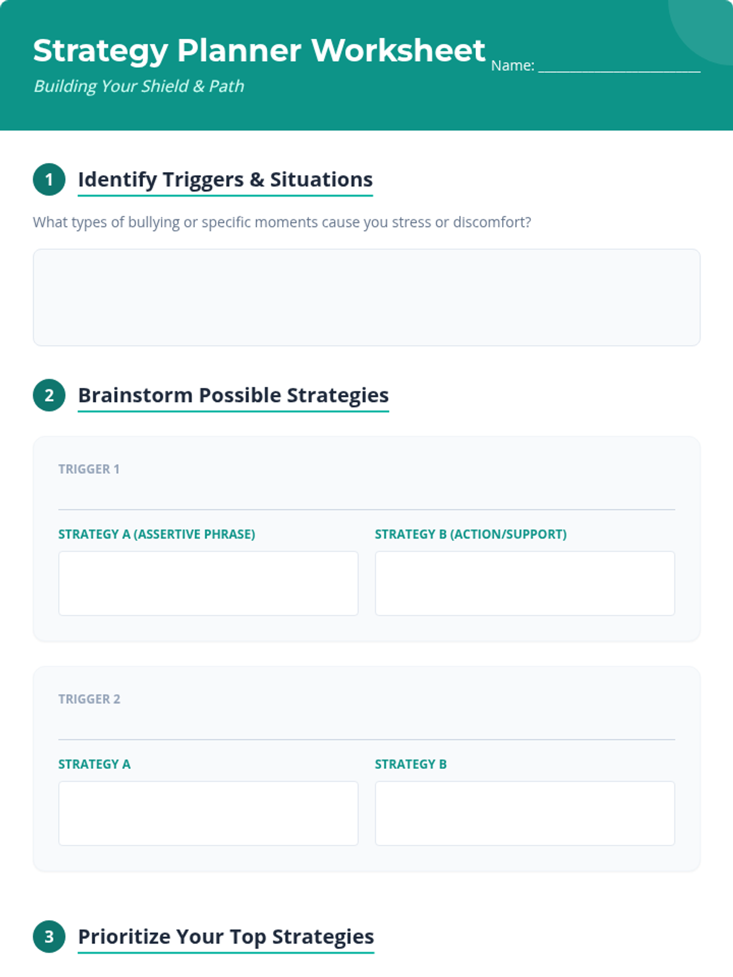Viewport: 733px width, 977px height.
Task: Click the number 3 step badge
Action: pos(49,937)
